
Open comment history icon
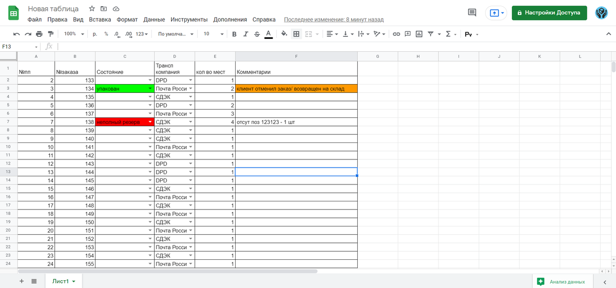pos(472,12)
